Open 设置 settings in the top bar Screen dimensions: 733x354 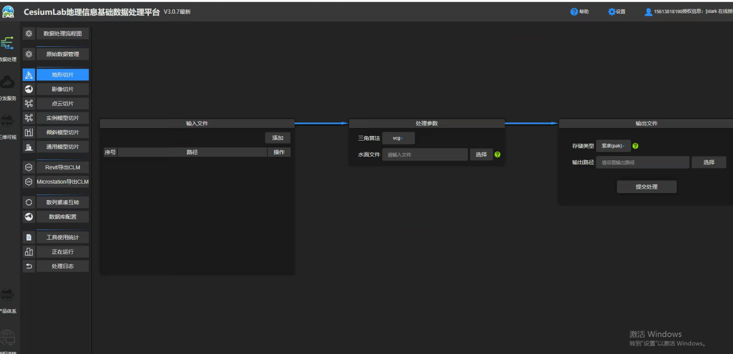pyautogui.click(x=616, y=12)
